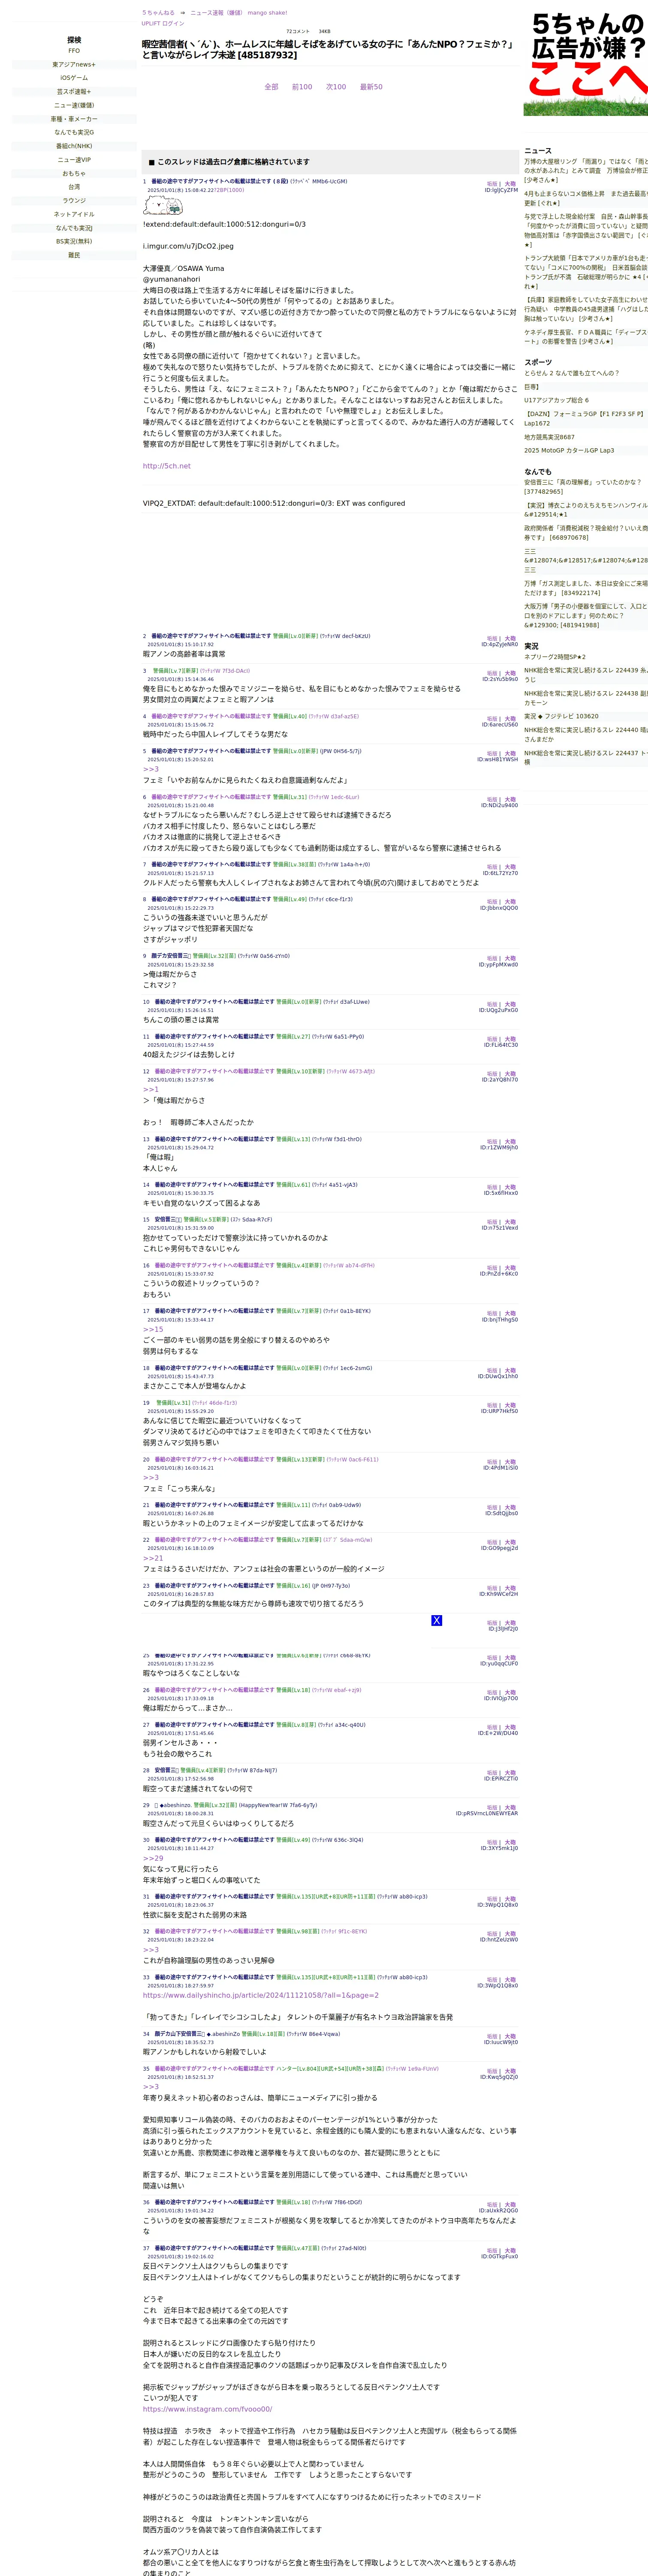Click 垢版 link on post 1
This screenshot has width=648, height=2576.
pos(492,184)
